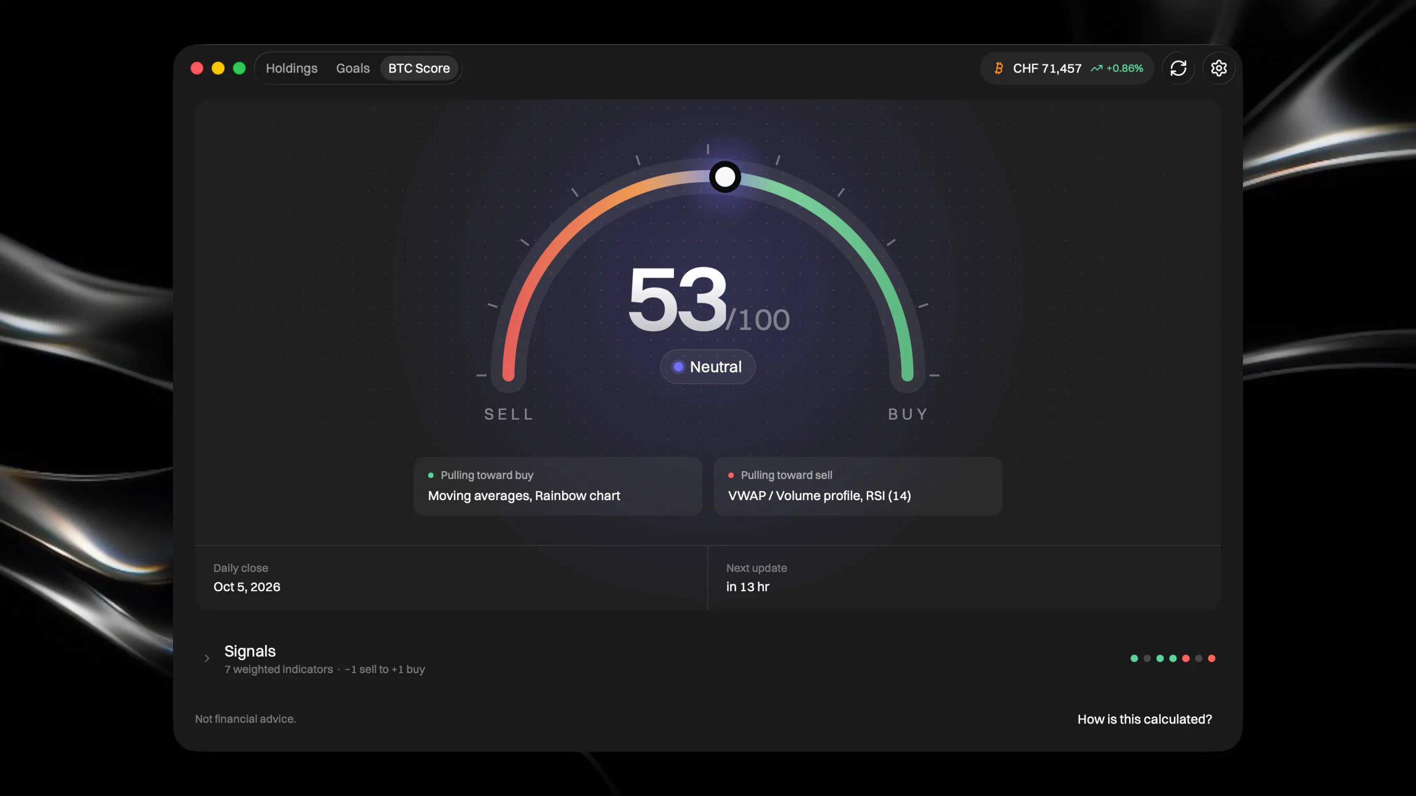Click the Next update label
Screen dimensions: 1416x796
point(756,568)
